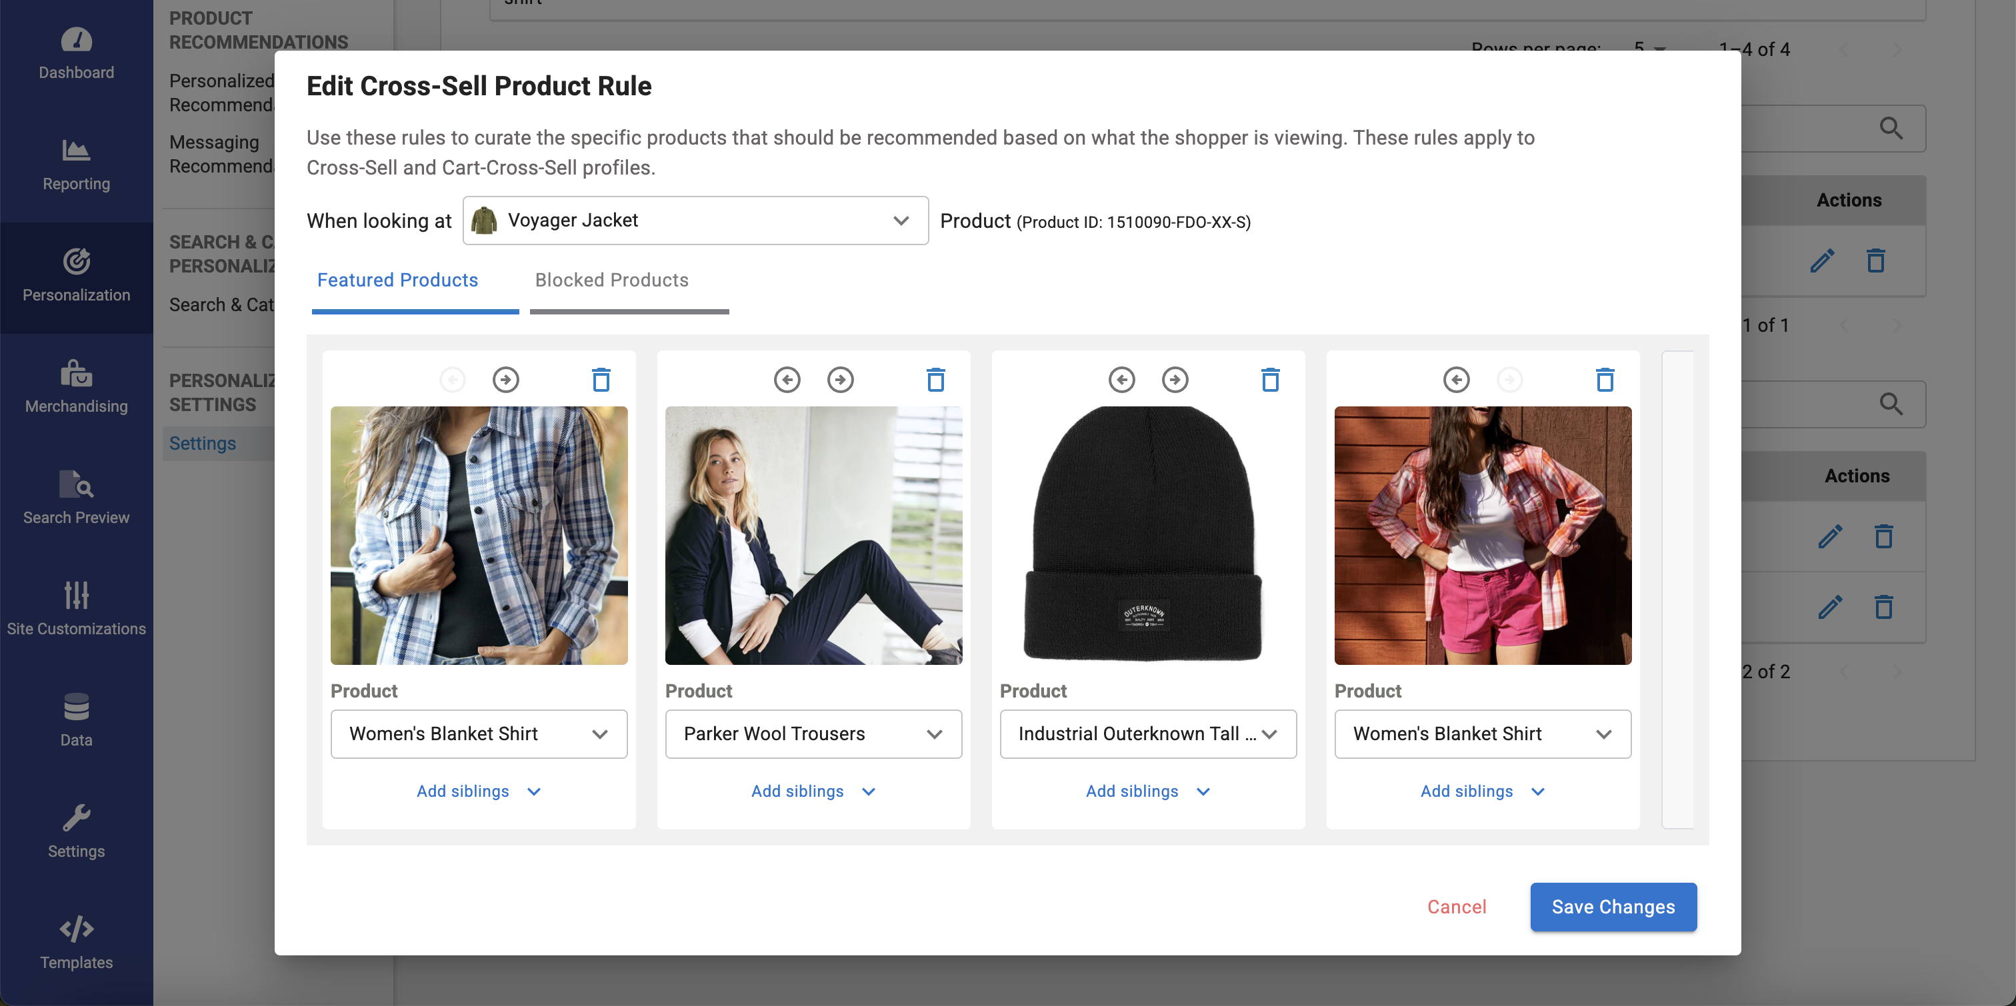Screen dimensions: 2016x1006
Task: Click trash icon in first Actions table
Action: [x=1876, y=260]
